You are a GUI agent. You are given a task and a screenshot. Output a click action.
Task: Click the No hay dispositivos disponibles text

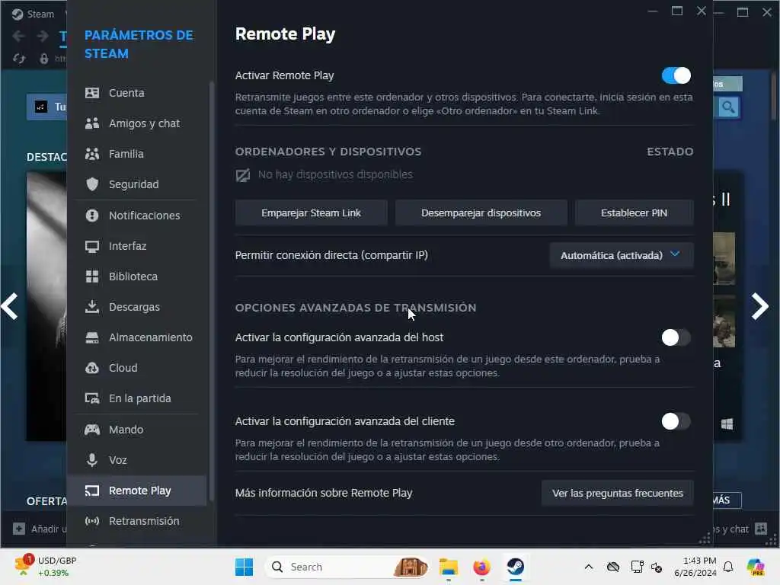tap(335, 174)
